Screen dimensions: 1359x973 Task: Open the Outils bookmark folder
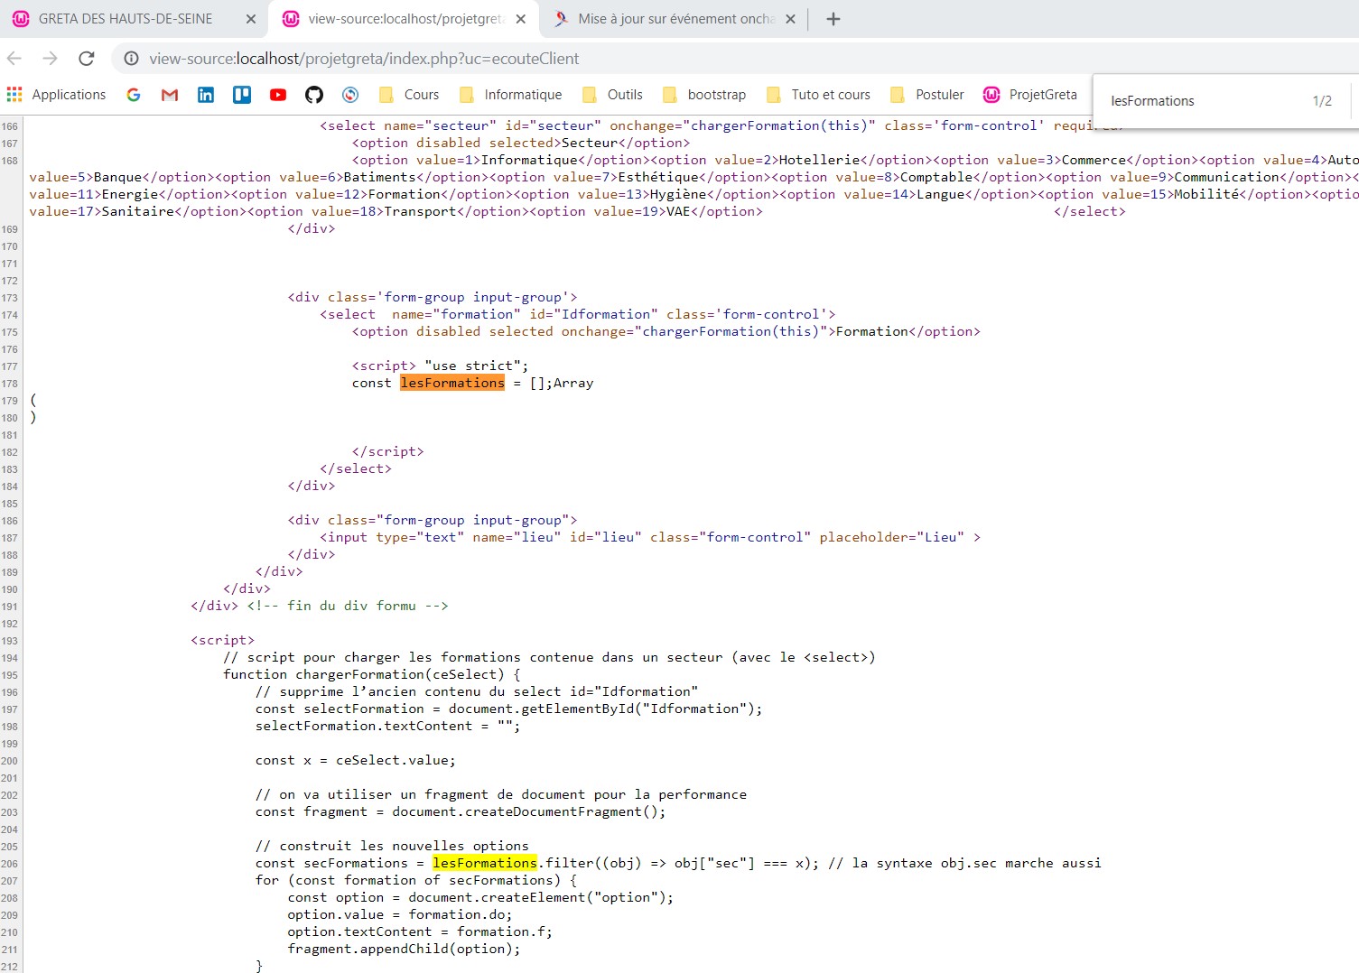click(612, 95)
